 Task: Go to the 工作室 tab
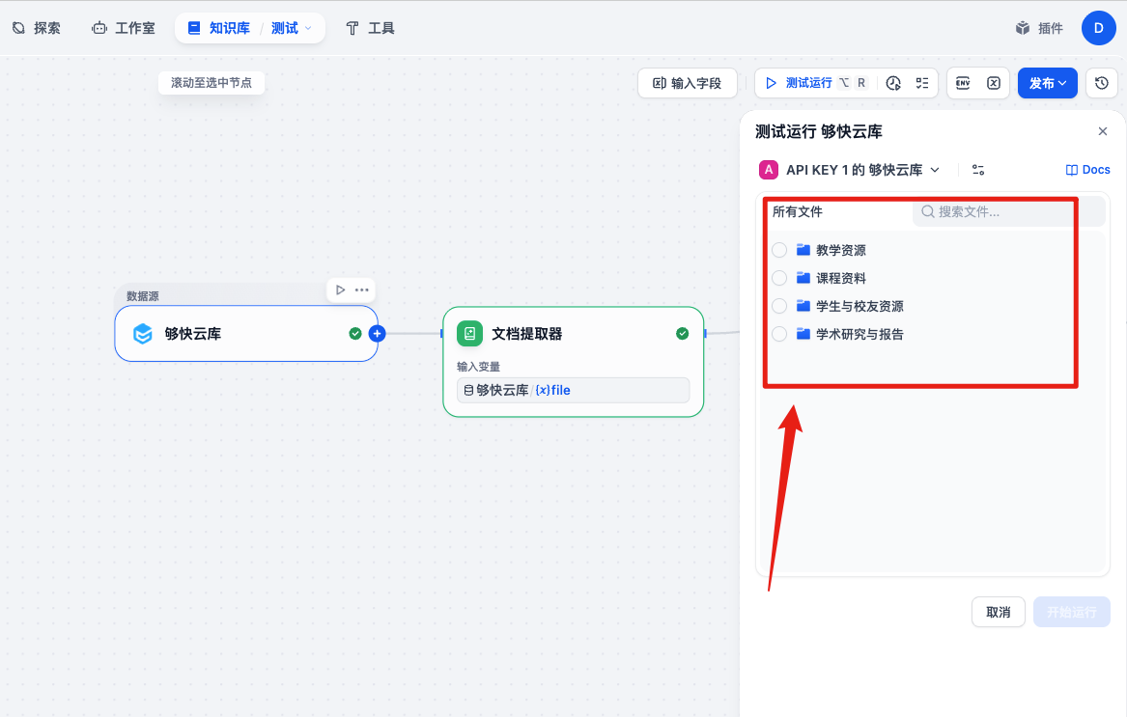(x=123, y=28)
